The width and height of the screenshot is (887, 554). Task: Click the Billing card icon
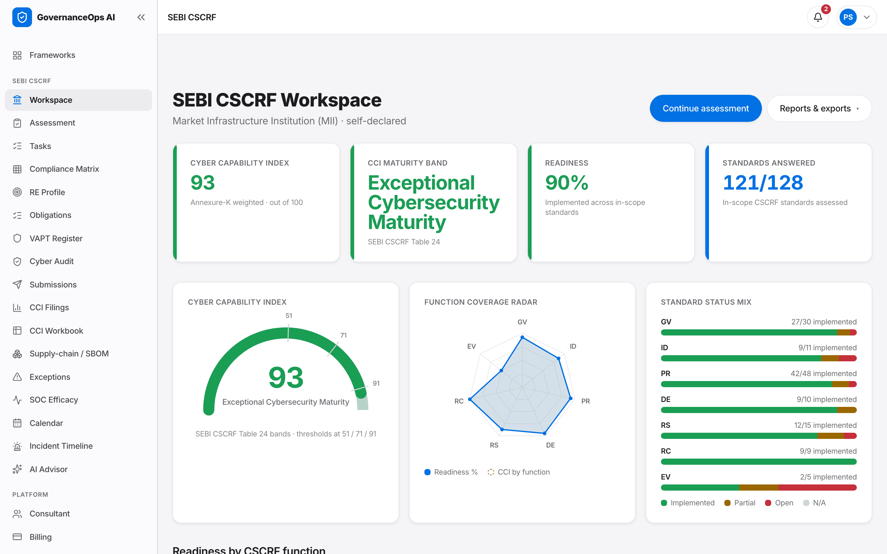point(17,537)
